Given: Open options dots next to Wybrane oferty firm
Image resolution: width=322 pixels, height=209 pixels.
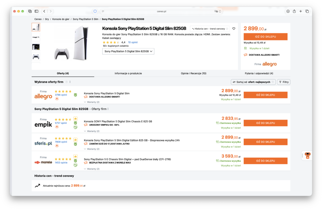Looking at the screenshot, I should [70, 82].
